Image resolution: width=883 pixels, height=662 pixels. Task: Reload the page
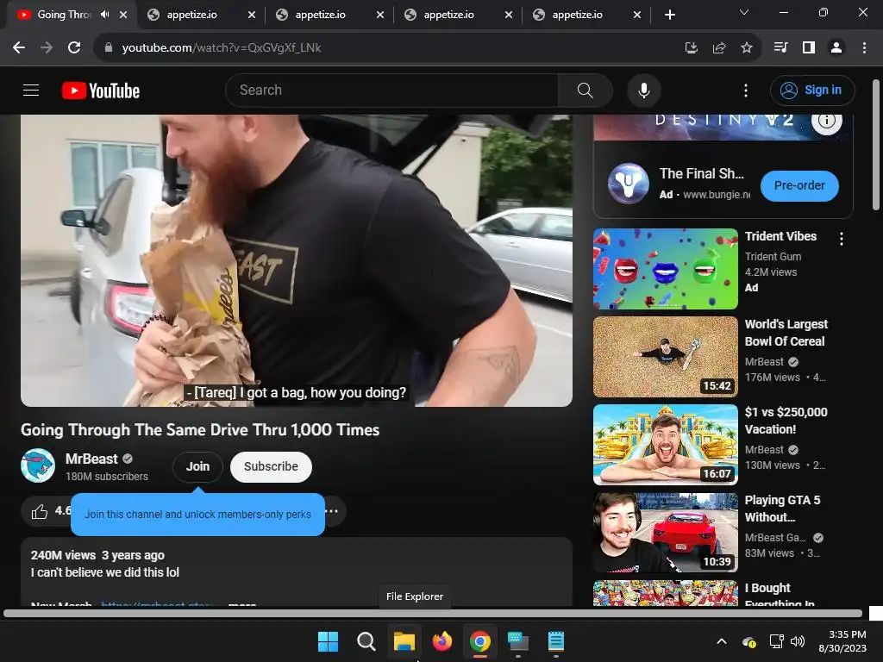coord(74,48)
